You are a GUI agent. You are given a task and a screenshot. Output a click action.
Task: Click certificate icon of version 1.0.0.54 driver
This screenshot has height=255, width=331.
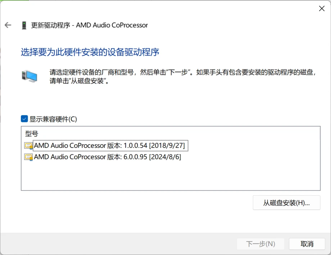coord(28,146)
